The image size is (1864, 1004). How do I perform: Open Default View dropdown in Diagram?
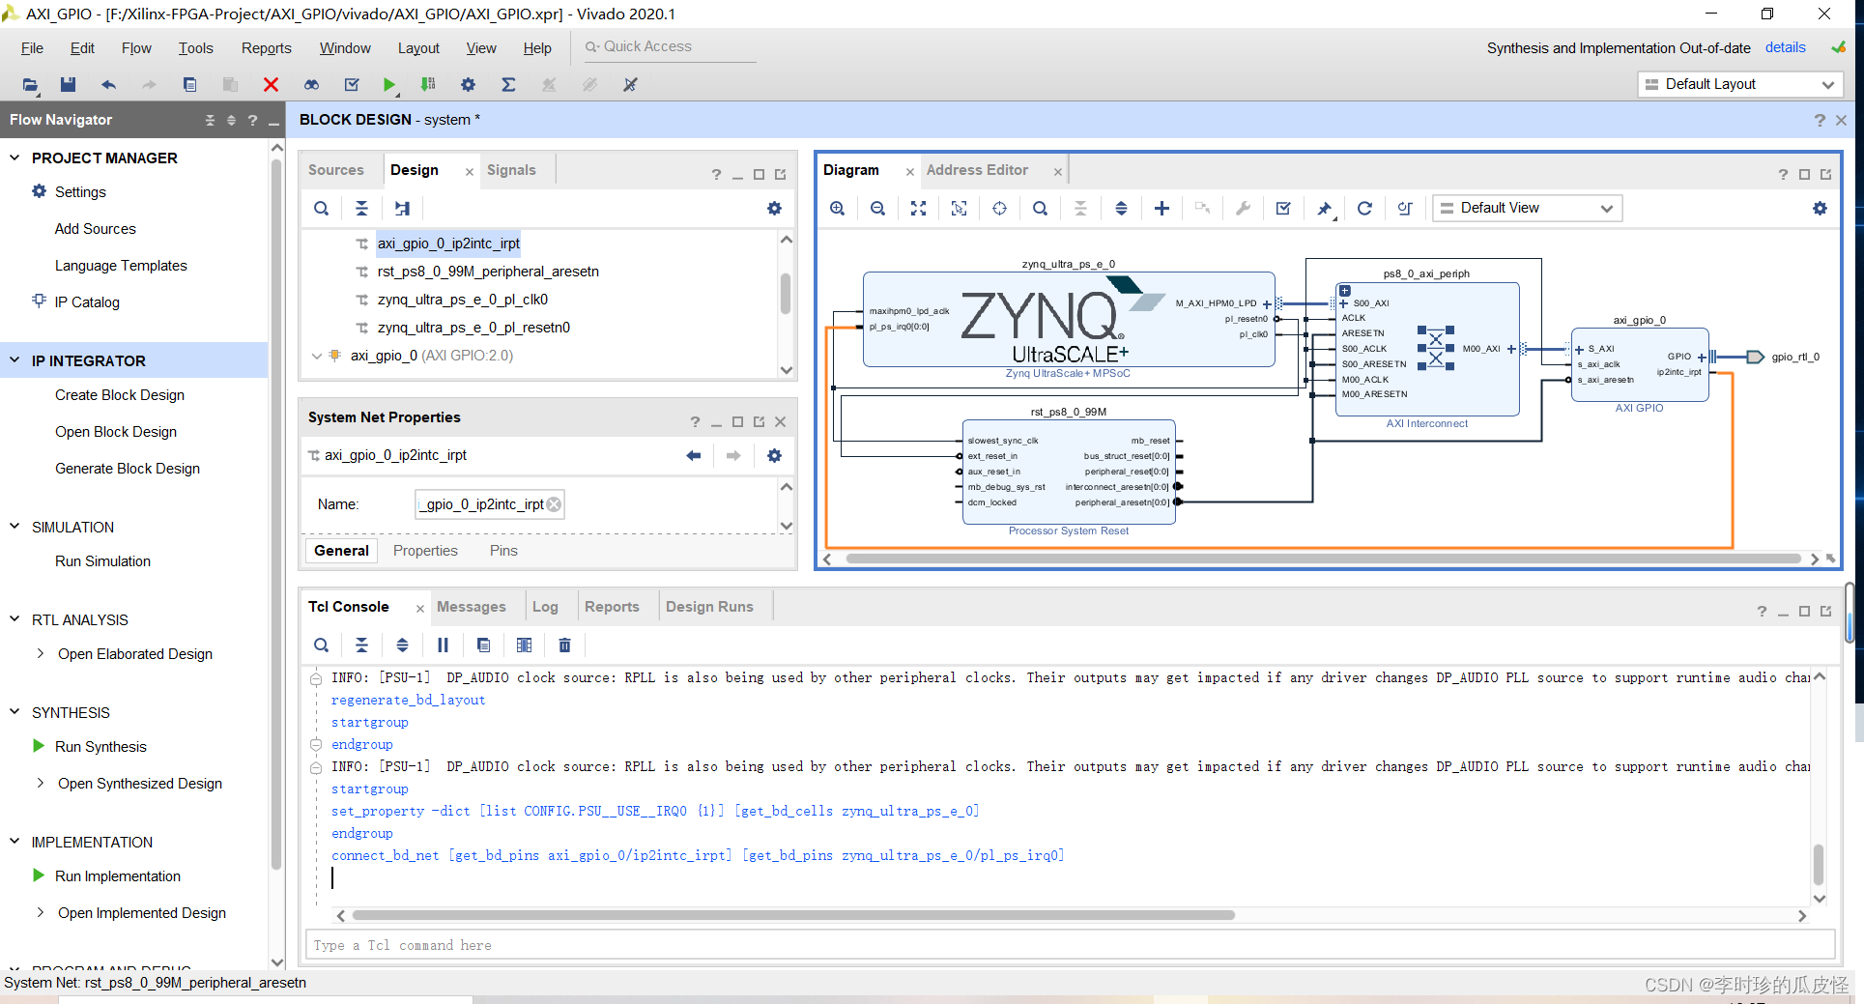[1527, 209]
